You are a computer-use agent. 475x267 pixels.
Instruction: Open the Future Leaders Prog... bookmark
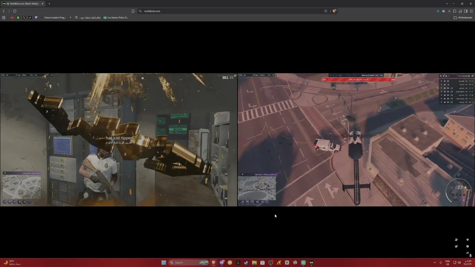53,17
